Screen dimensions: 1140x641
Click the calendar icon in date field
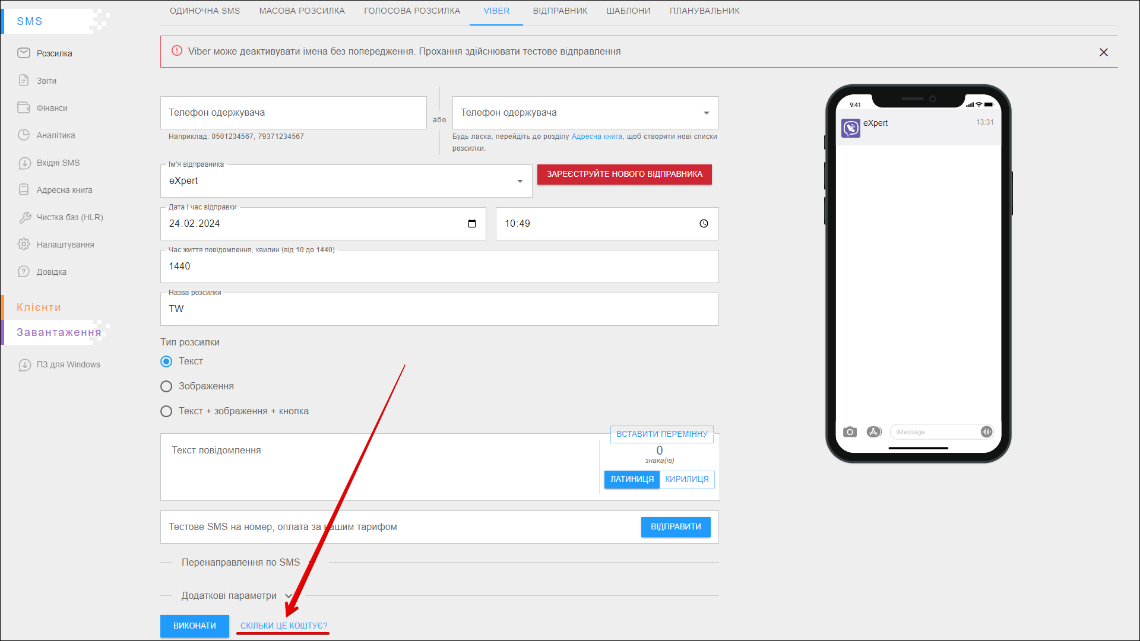pyautogui.click(x=472, y=224)
